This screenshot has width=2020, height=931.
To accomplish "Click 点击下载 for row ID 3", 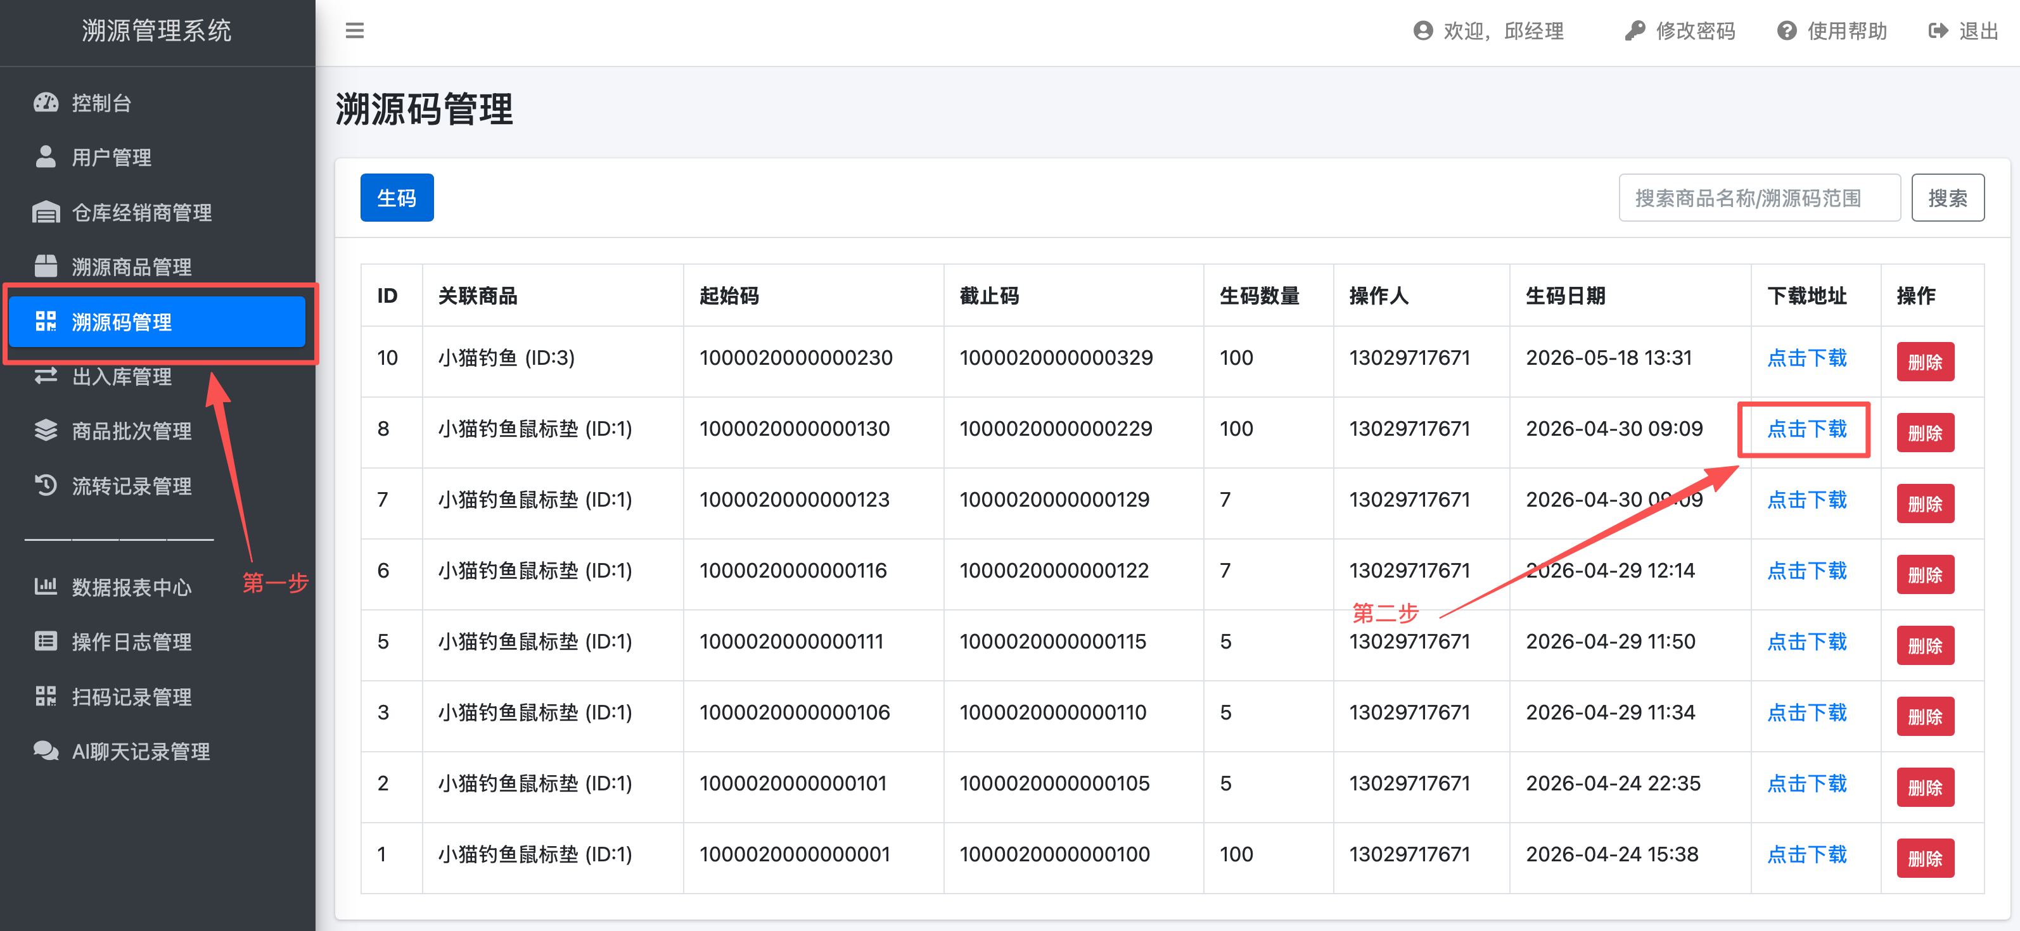I will pyautogui.click(x=1806, y=712).
